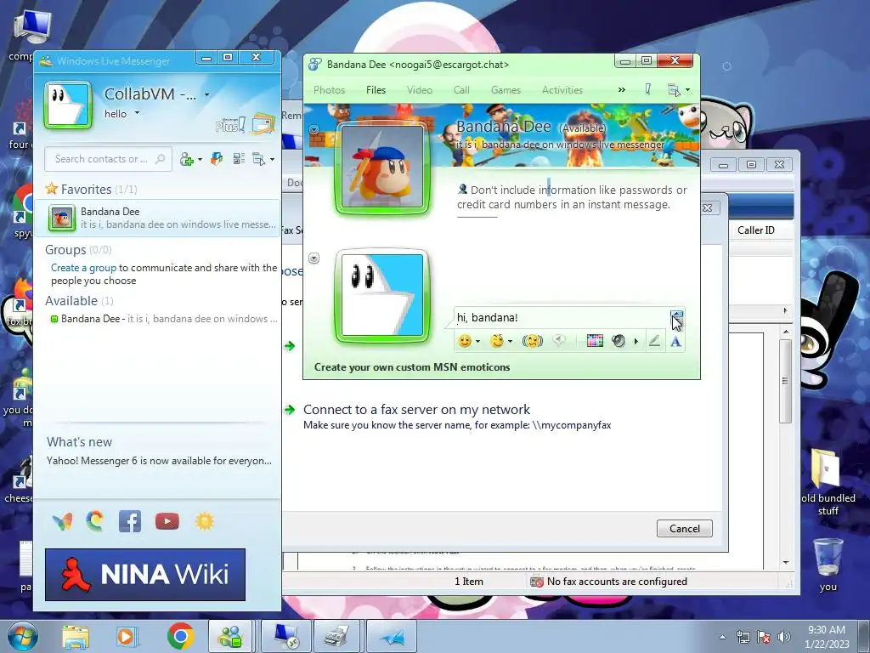Collapse the Favorites group header
This screenshot has height=653, width=870.
click(x=92, y=190)
